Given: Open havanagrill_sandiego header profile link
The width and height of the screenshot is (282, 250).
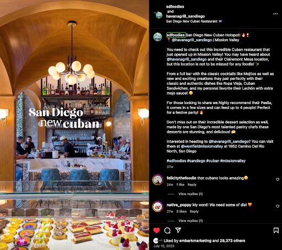Looking at the screenshot, I should [186, 16].
